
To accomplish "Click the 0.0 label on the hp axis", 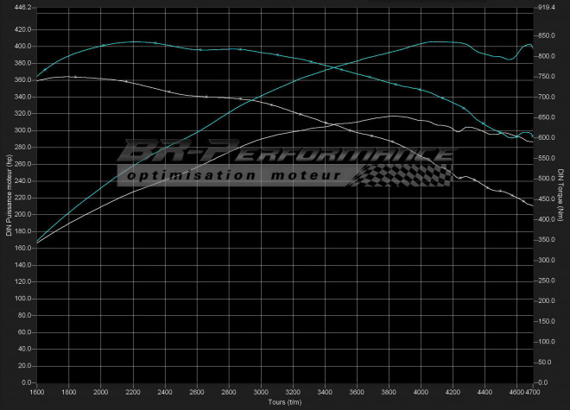I will pyautogui.click(x=26, y=382).
